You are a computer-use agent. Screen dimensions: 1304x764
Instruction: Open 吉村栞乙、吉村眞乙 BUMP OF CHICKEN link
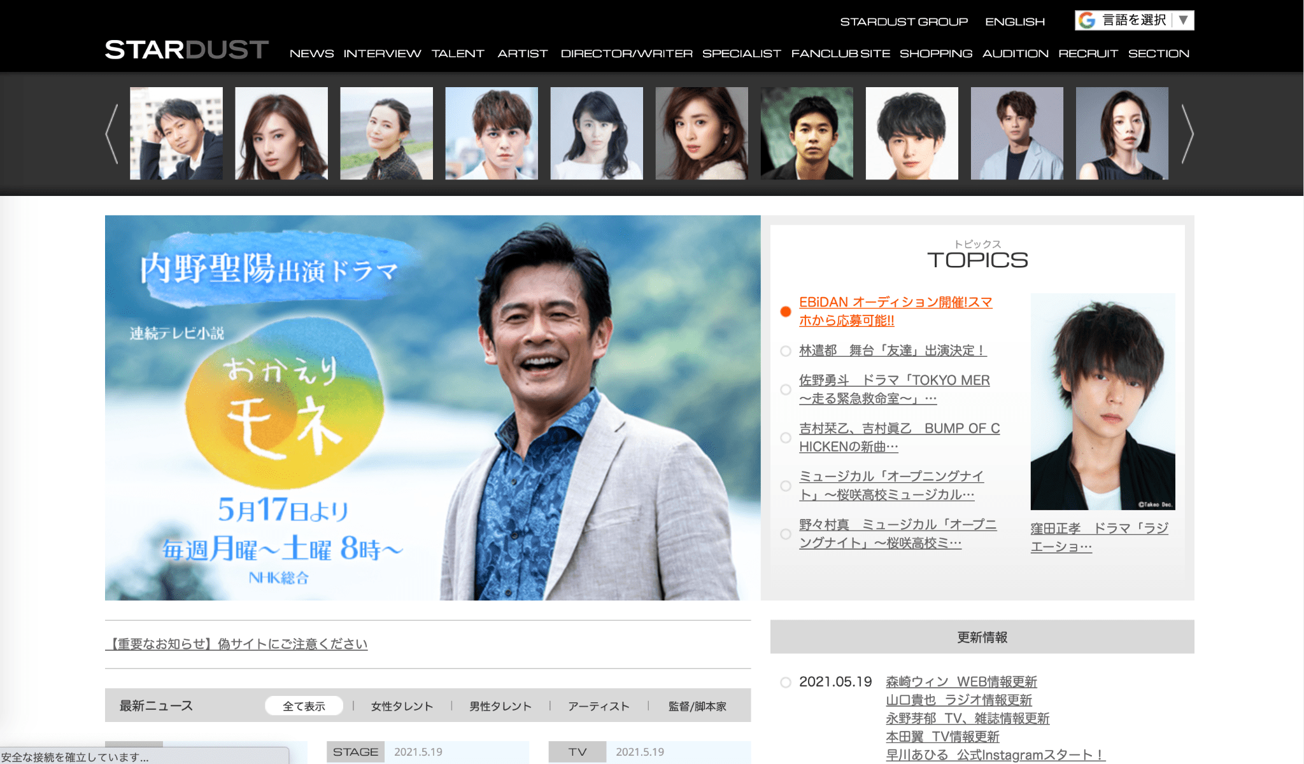(x=899, y=438)
